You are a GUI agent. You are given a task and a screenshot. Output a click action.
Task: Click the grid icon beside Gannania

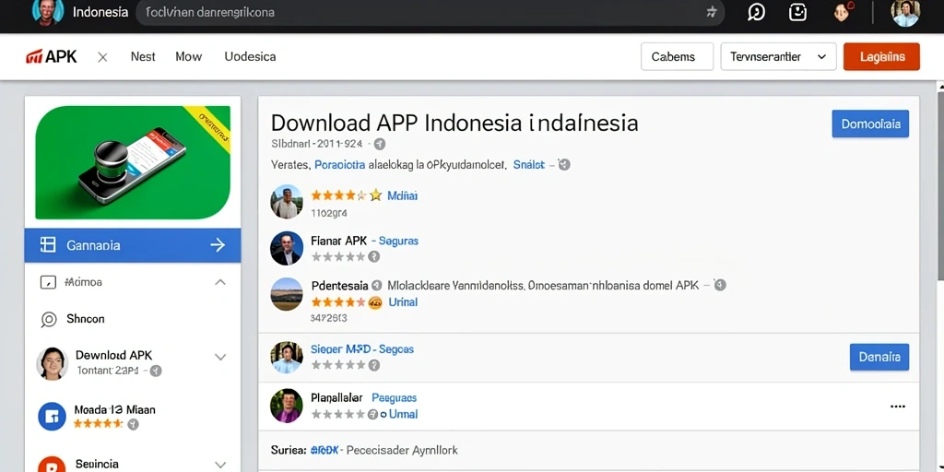coord(48,244)
